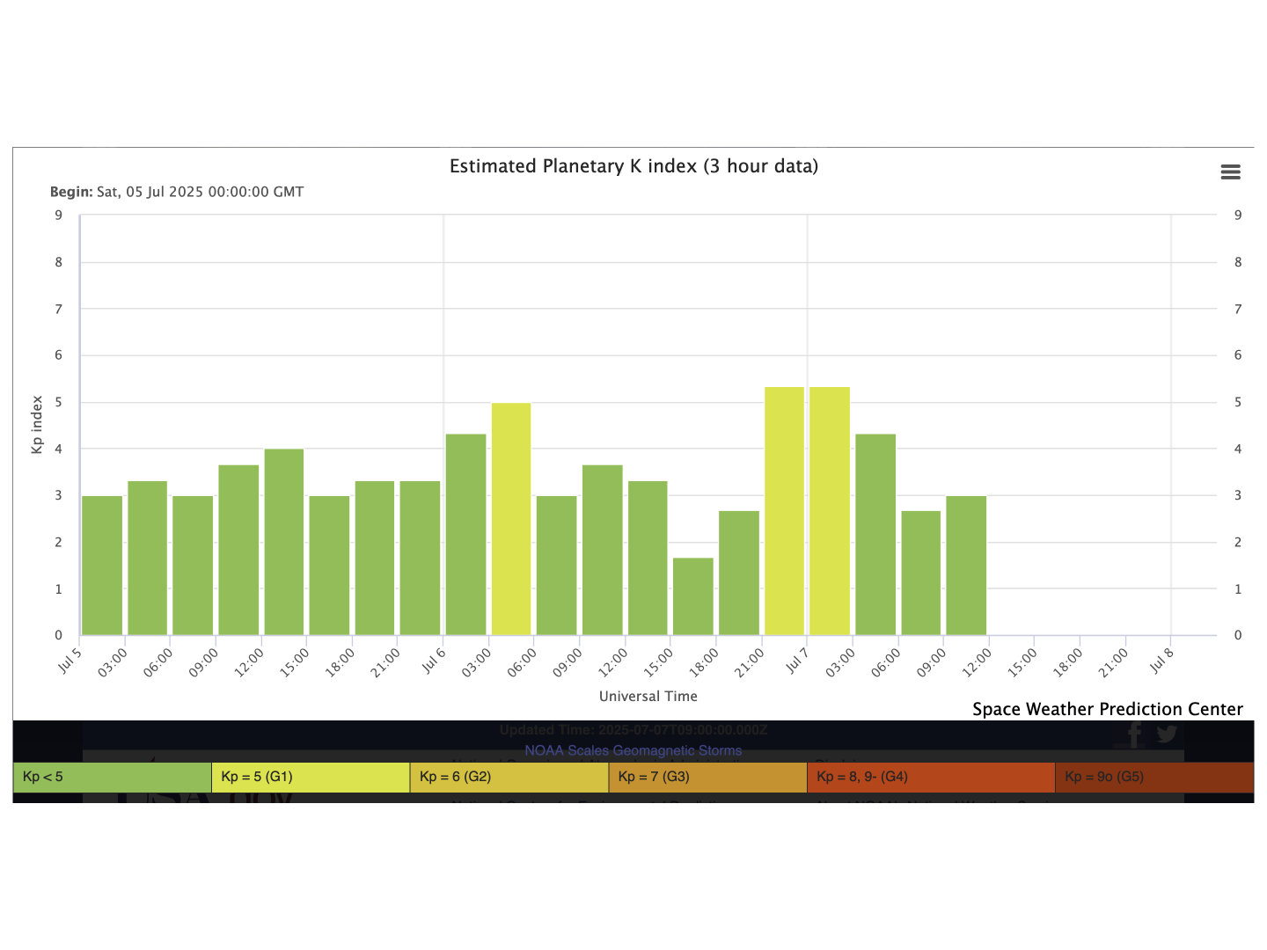Click the 'Updated Time' timestamp text
Screen dimensions: 1267x950
click(633, 730)
